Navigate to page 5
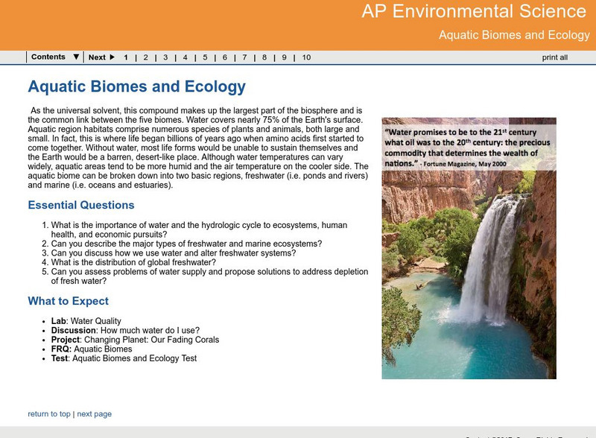The height and width of the screenshot is (438, 596). tap(205, 57)
